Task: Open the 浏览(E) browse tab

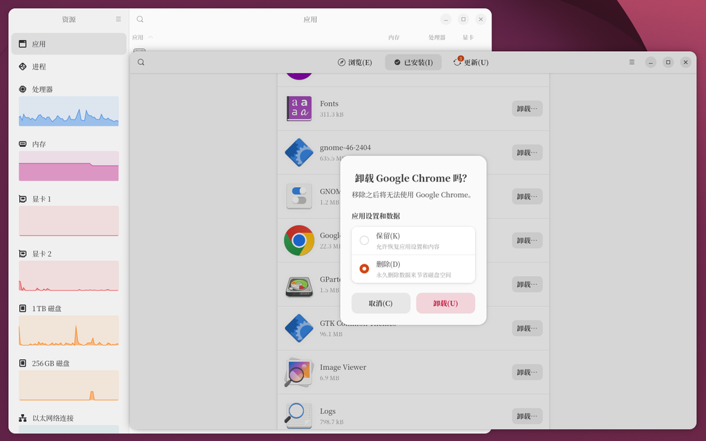Action: (x=355, y=62)
